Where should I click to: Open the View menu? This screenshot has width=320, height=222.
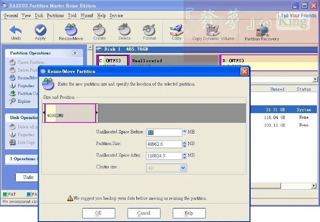click(26, 16)
